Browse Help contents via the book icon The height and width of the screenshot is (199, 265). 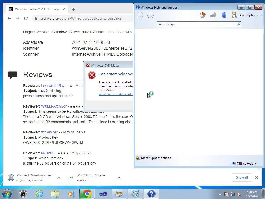click(x=224, y=15)
